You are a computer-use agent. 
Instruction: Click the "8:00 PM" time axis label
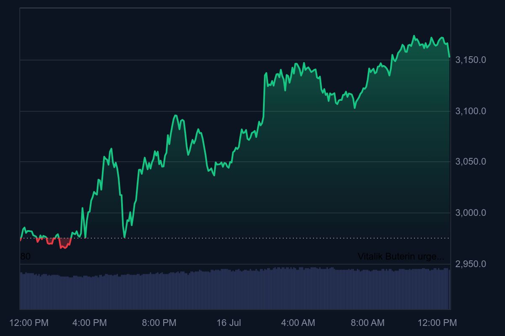coord(159,323)
